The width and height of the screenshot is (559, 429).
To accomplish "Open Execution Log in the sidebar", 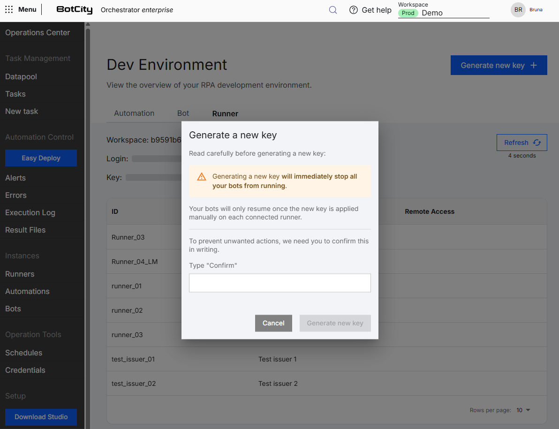I will click(30, 213).
